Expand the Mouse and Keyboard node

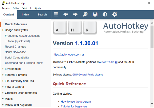tap(3, 105)
